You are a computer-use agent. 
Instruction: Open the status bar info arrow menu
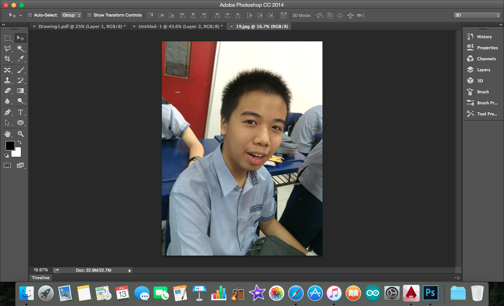pos(130,271)
